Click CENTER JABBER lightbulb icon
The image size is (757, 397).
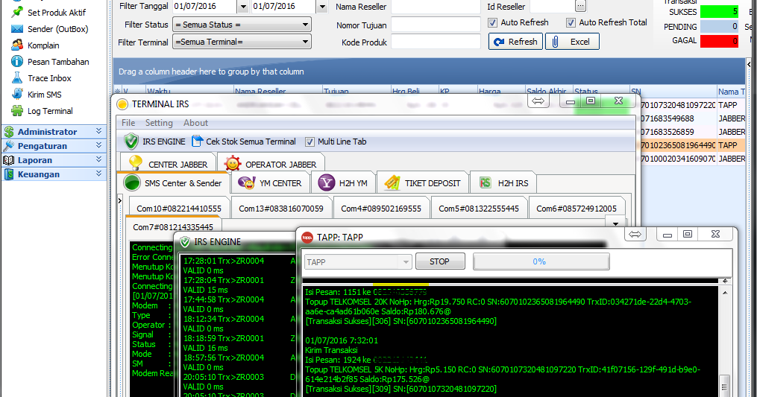(x=136, y=164)
